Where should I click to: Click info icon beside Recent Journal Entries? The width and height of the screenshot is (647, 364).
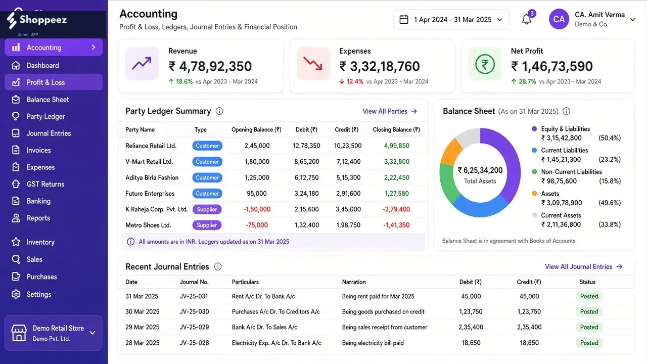[218, 266]
